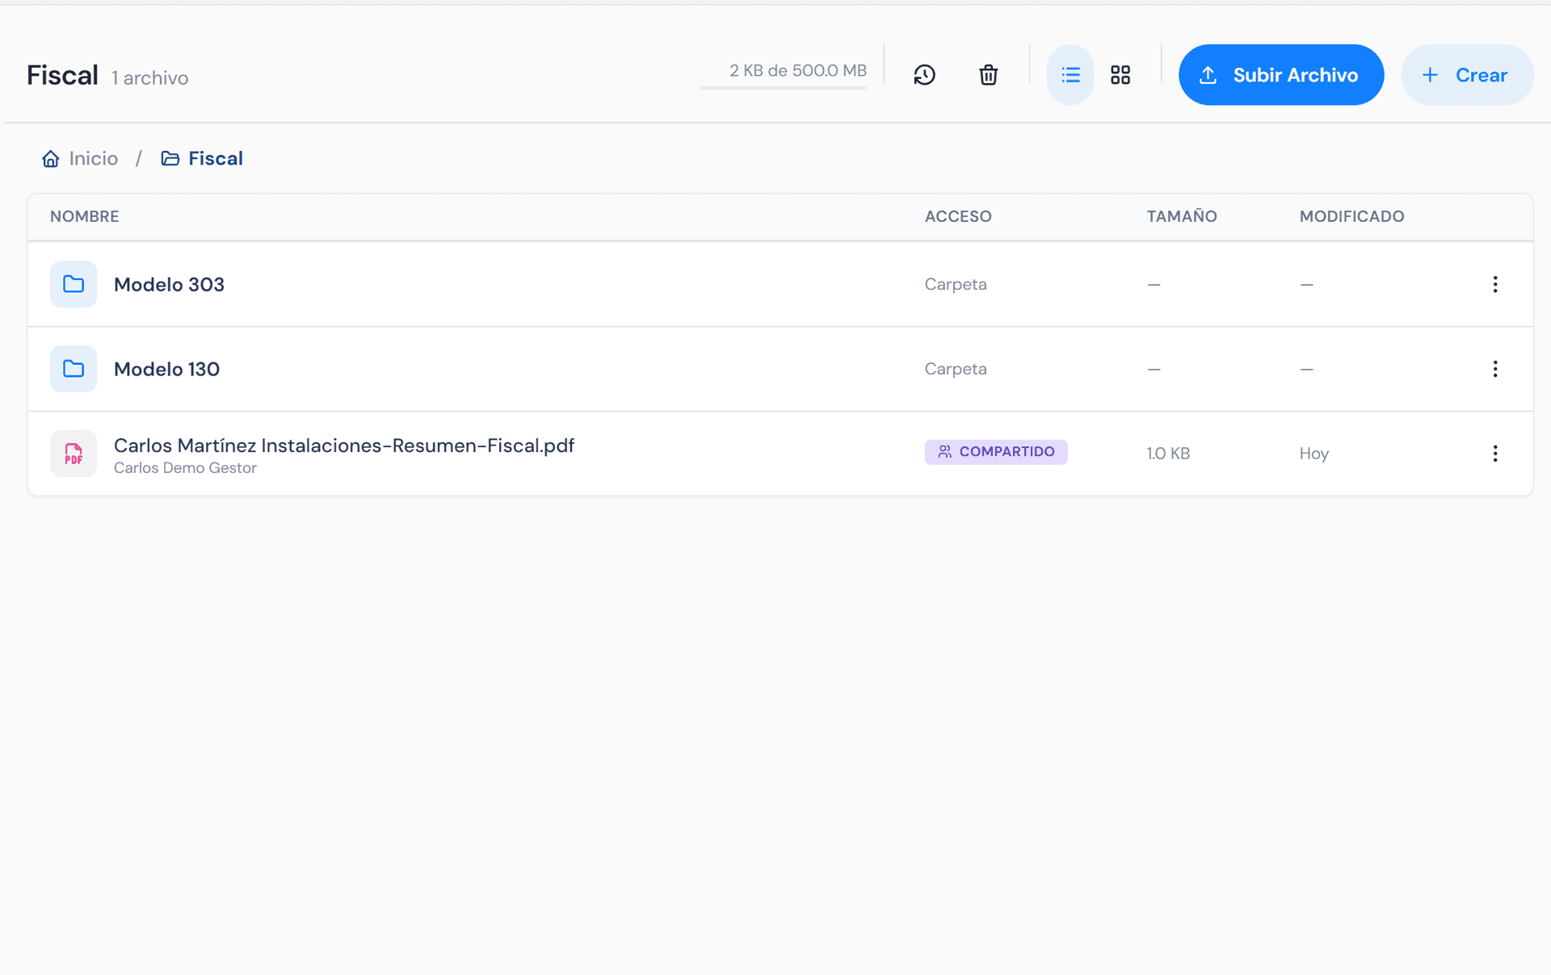Viewport: 1551px width, 975px height.
Task: Switch to grid view
Action: (x=1120, y=75)
